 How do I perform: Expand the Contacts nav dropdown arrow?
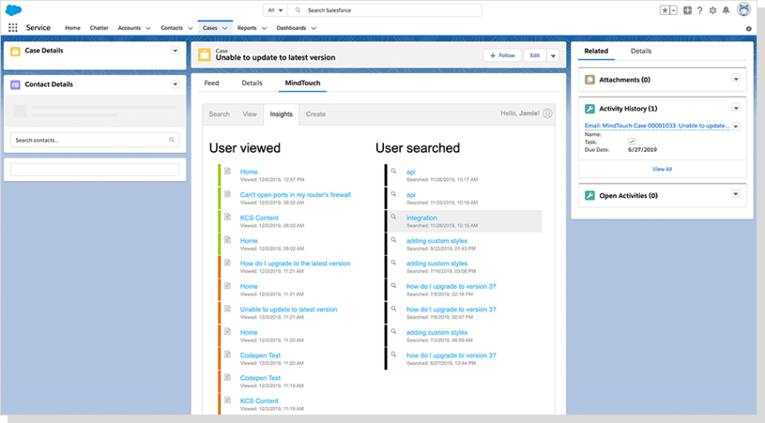point(190,29)
